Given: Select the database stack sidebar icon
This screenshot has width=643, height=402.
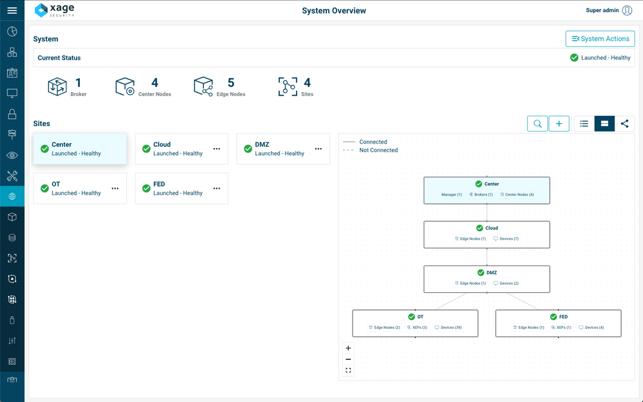Looking at the screenshot, I should (x=12, y=238).
